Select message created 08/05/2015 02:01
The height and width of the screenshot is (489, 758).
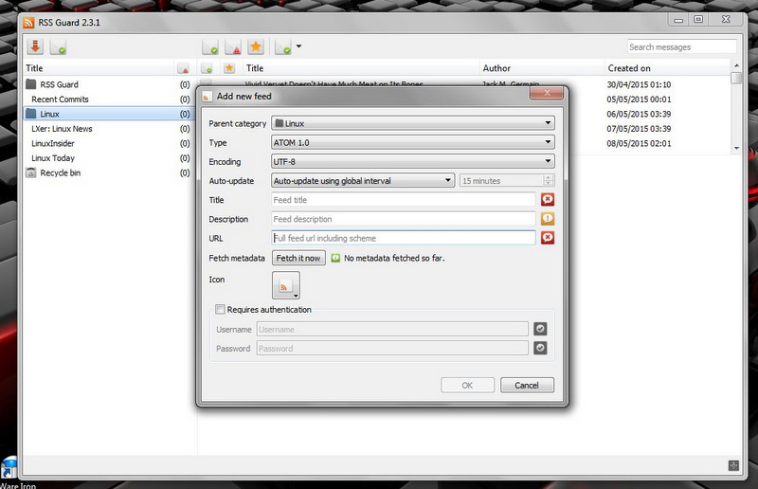pos(639,144)
